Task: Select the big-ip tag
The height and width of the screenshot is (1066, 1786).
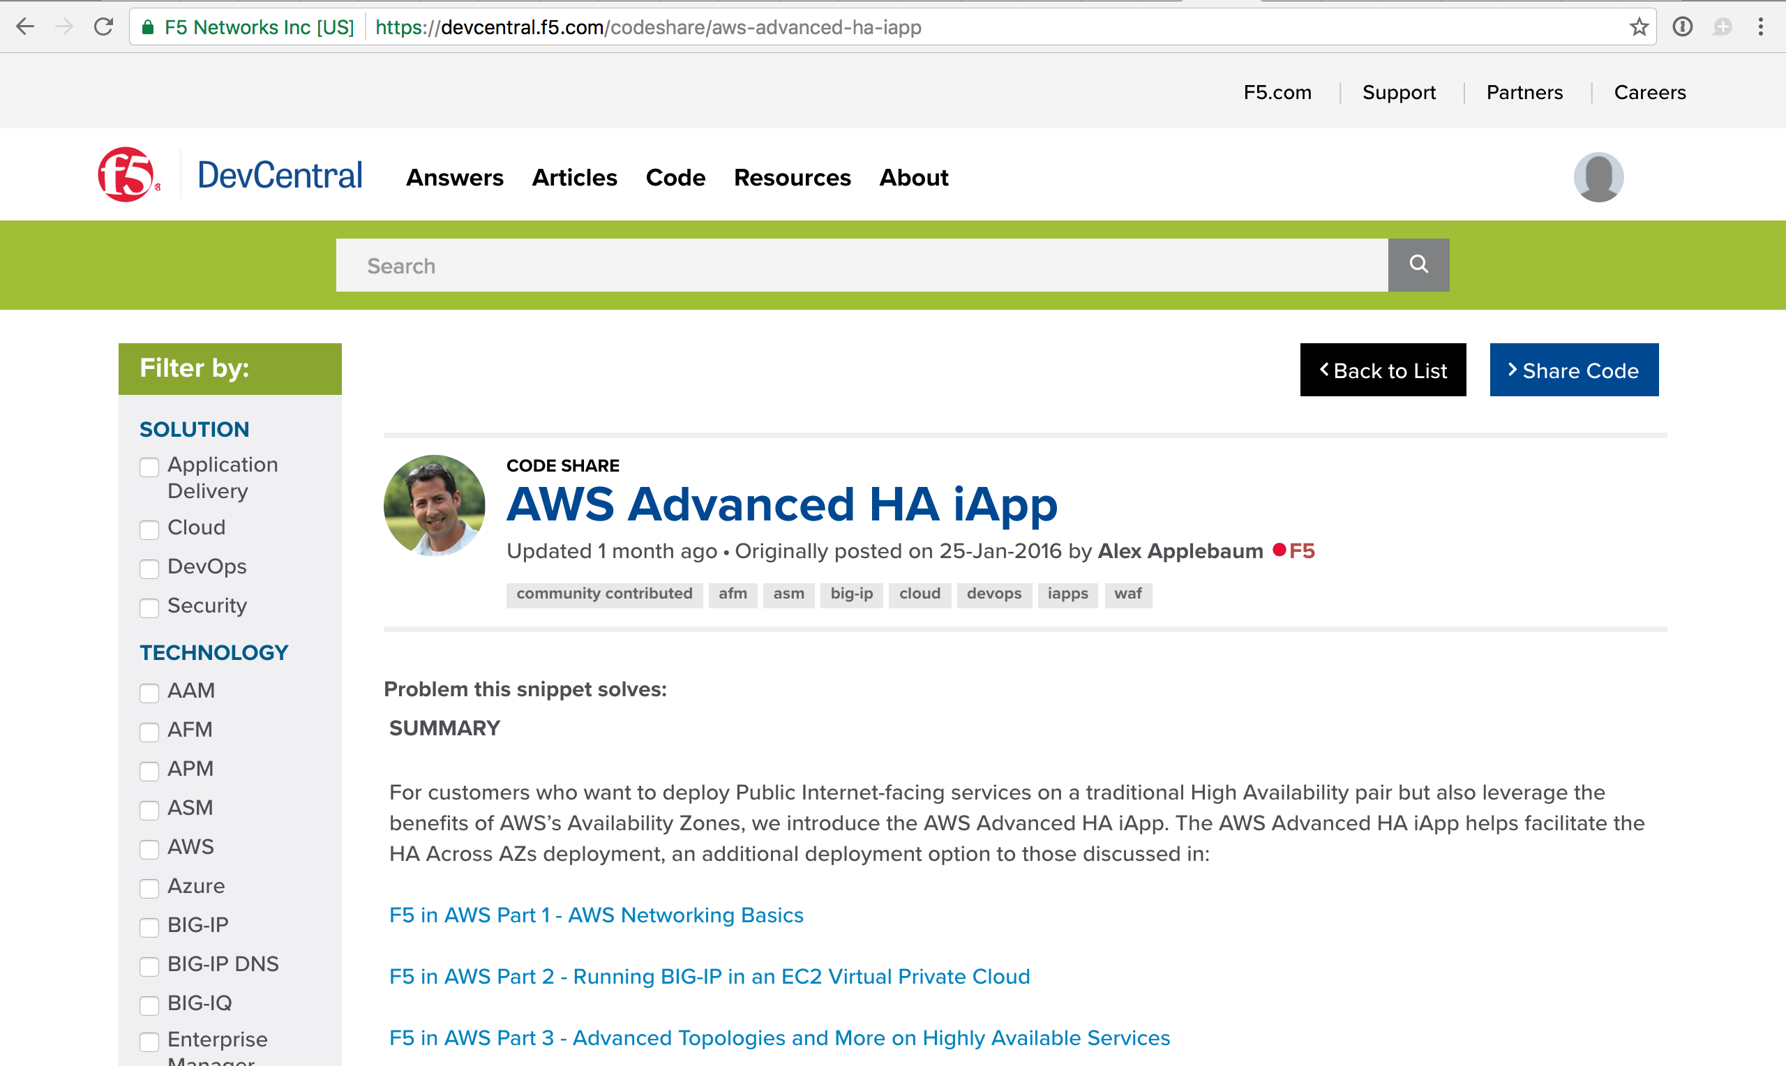Action: (x=852, y=594)
